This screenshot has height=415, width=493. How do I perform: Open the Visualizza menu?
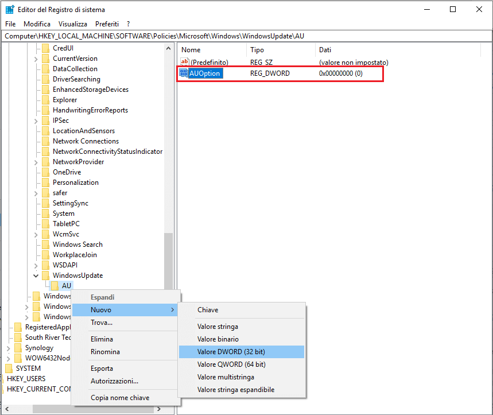[73, 24]
